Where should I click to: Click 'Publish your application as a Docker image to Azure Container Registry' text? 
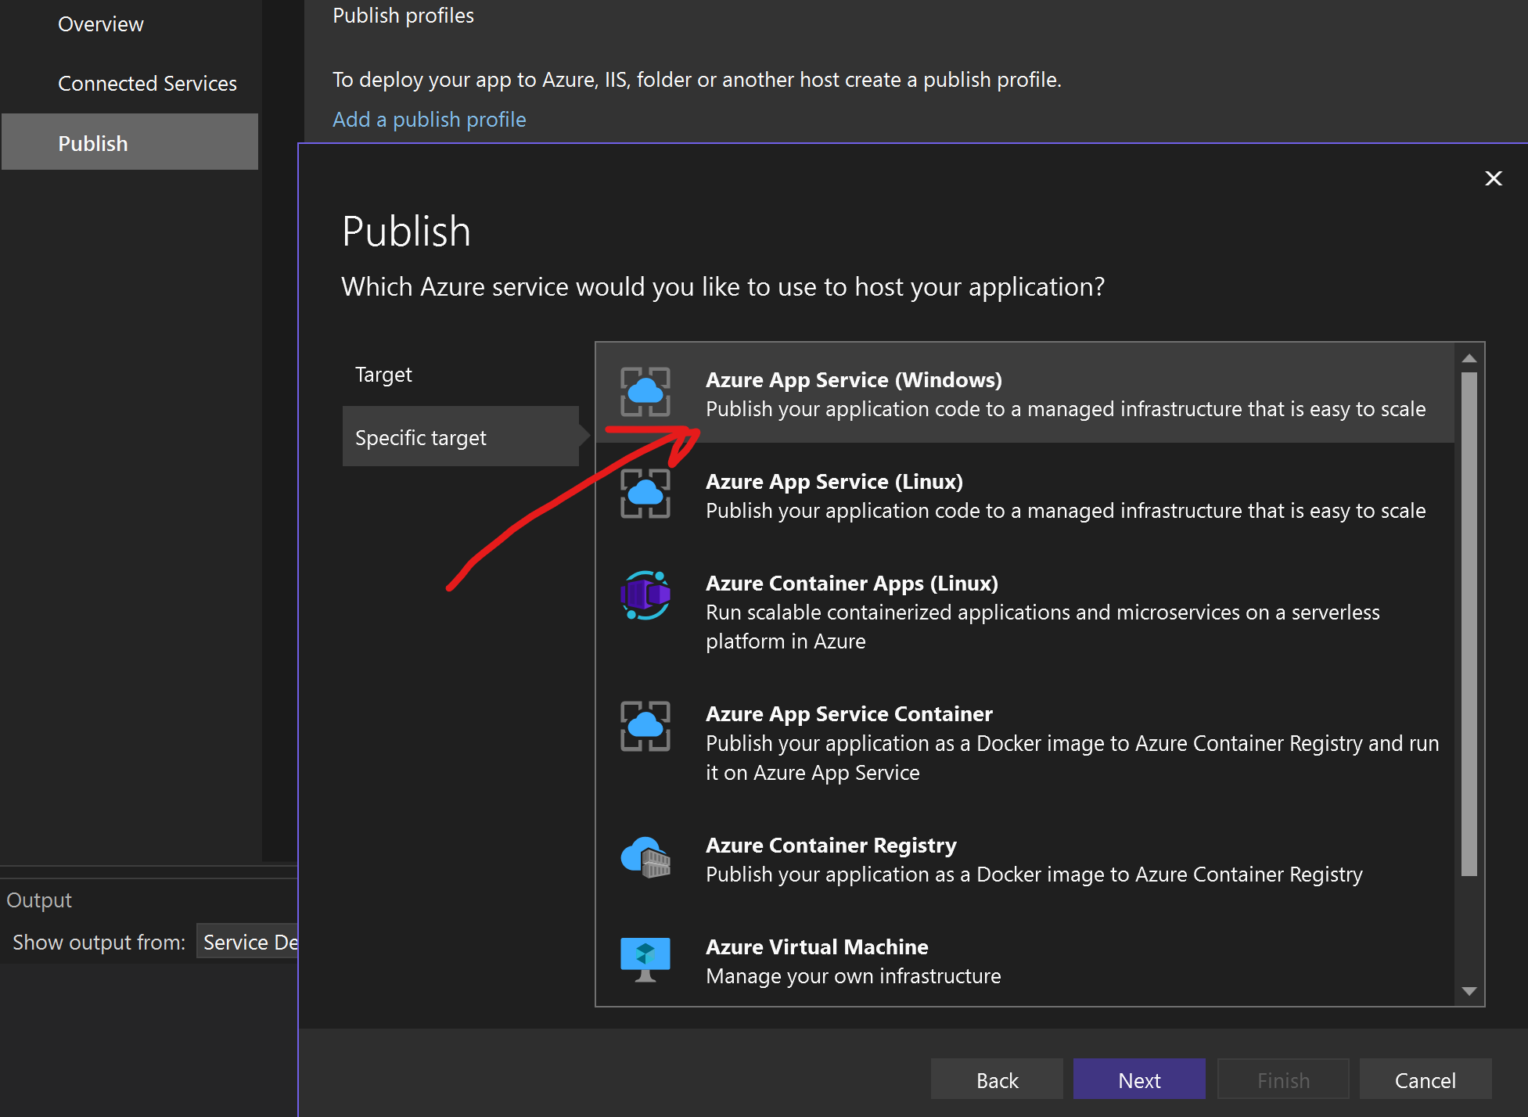pyautogui.click(x=1034, y=874)
